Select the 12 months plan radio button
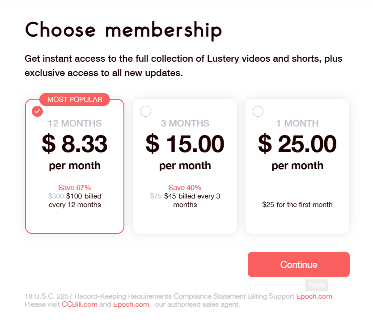 [38, 111]
